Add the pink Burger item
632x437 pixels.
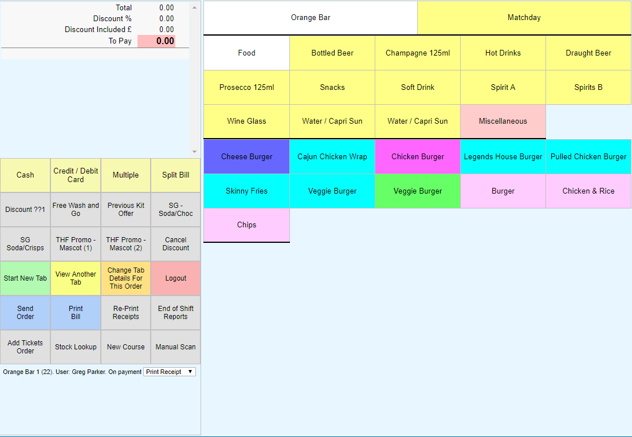pyautogui.click(x=503, y=191)
